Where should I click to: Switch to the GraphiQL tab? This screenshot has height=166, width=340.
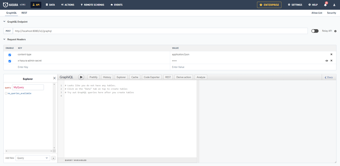coord(11,13)
